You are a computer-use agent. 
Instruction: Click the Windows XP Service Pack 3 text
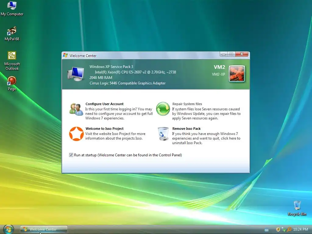pyautogui.click(x=111, y=67)
